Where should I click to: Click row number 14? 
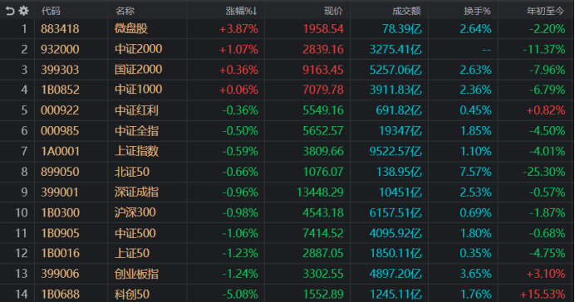coord(22,295)
